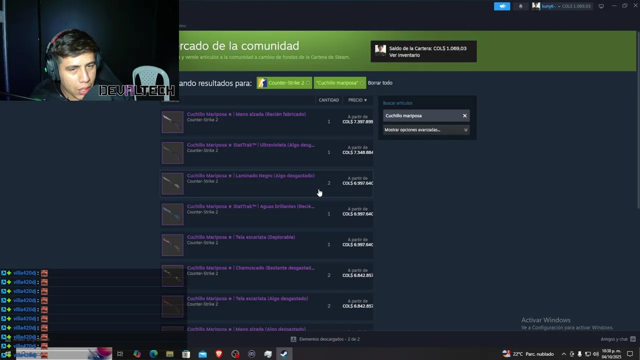Click the volume speaker tray icon
Screen dimensions: 640x360
(x=595, y=354)
